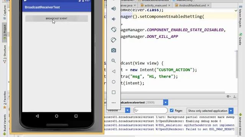The image size is (245, 137).
Task: Tap the phone's on-screen Back navigation button
Action: 37,116
